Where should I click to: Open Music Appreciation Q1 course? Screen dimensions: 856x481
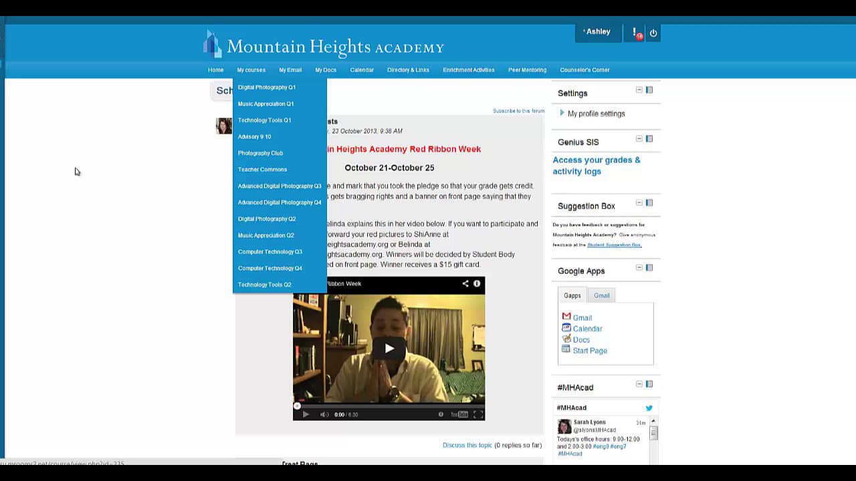click(266, 104)
